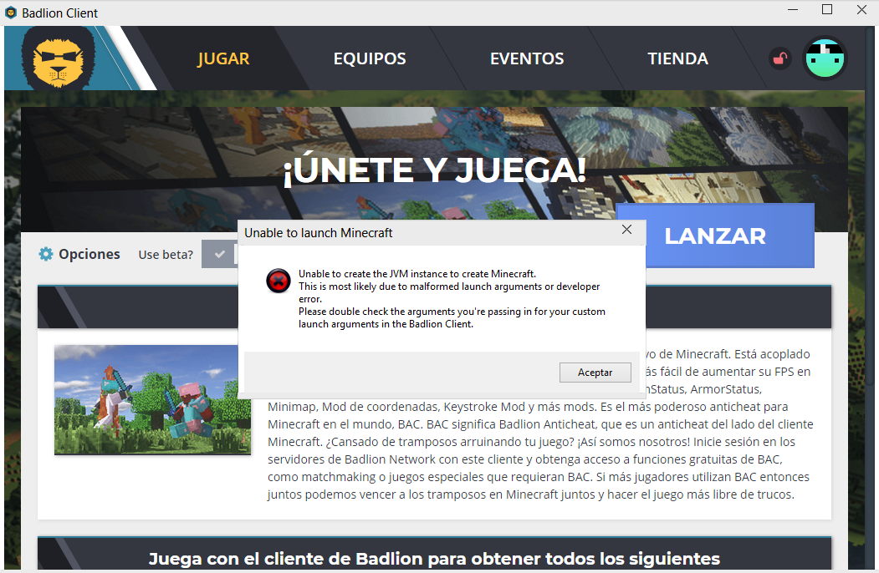The height and width of the screenshot is (573, 879).
Task: Open the JUGAR tab
Action: [x=223, y=58]
